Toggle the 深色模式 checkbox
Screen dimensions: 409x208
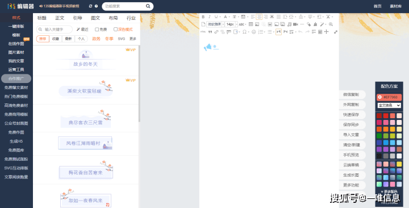(x=115, y=30)
